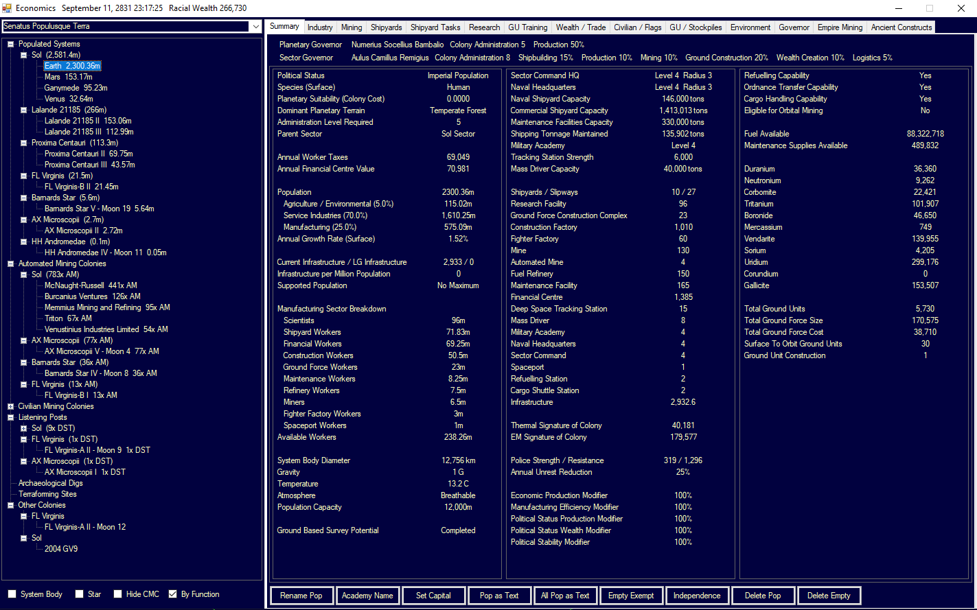Click the Delete Empty button
The width and height of the screenshot is (977, 610).
click(x=829, y=596)
